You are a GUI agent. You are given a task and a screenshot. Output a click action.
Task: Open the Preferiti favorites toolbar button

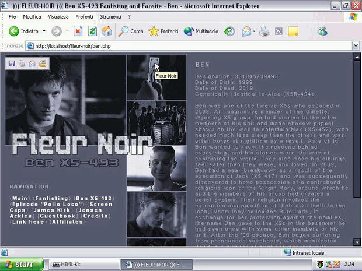click(163, 31)
